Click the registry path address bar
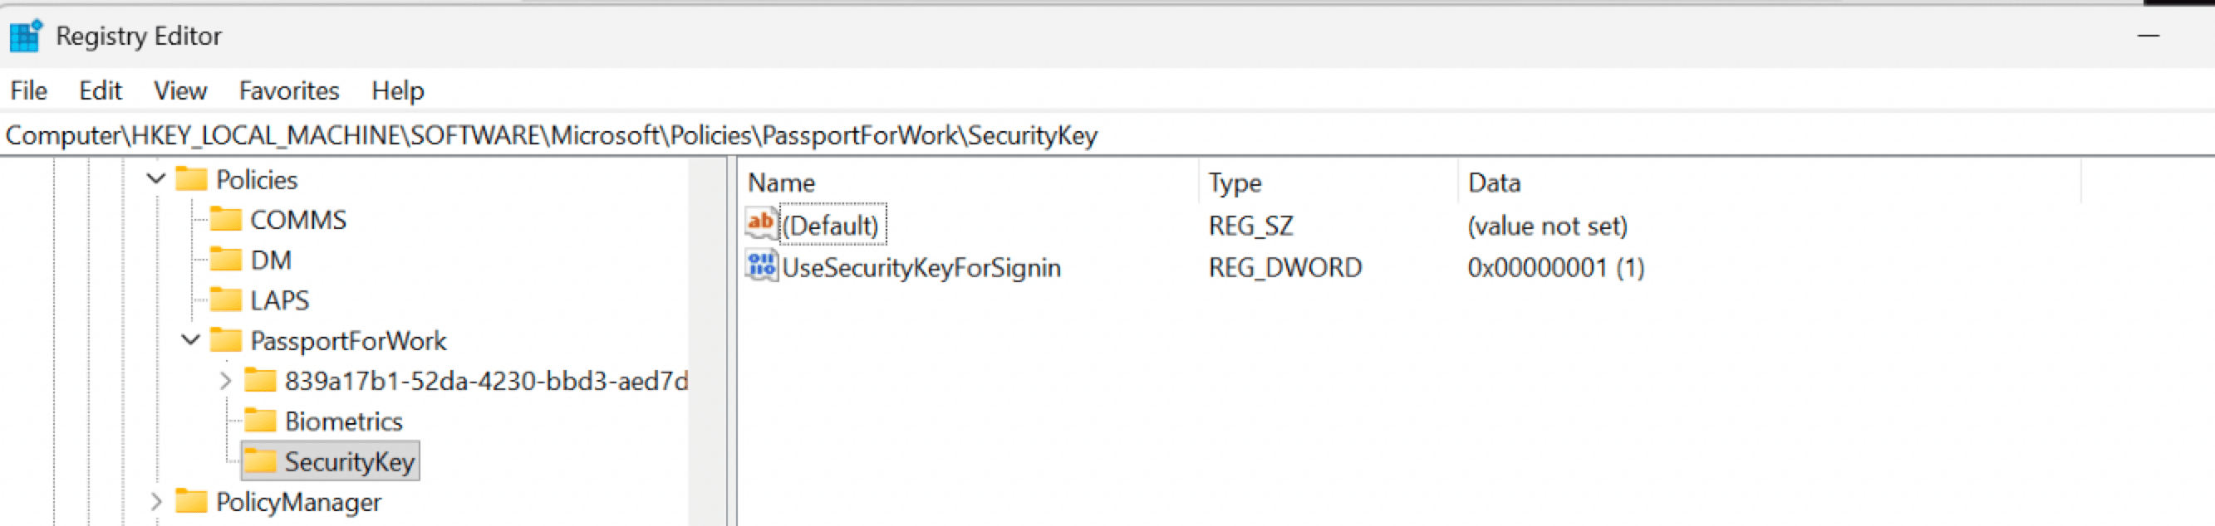Image resolution: width=2215 pixels, height=526 pixels. click(x=1107, y=135)
